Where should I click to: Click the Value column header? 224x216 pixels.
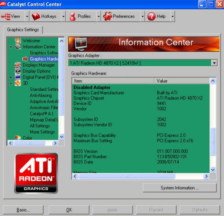pyautogui.click(x=182, y=81)
